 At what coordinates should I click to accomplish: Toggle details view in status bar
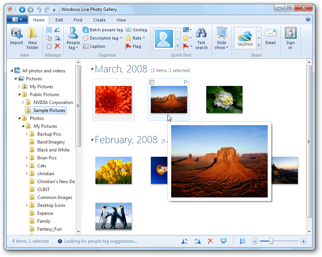pos(243,241)
